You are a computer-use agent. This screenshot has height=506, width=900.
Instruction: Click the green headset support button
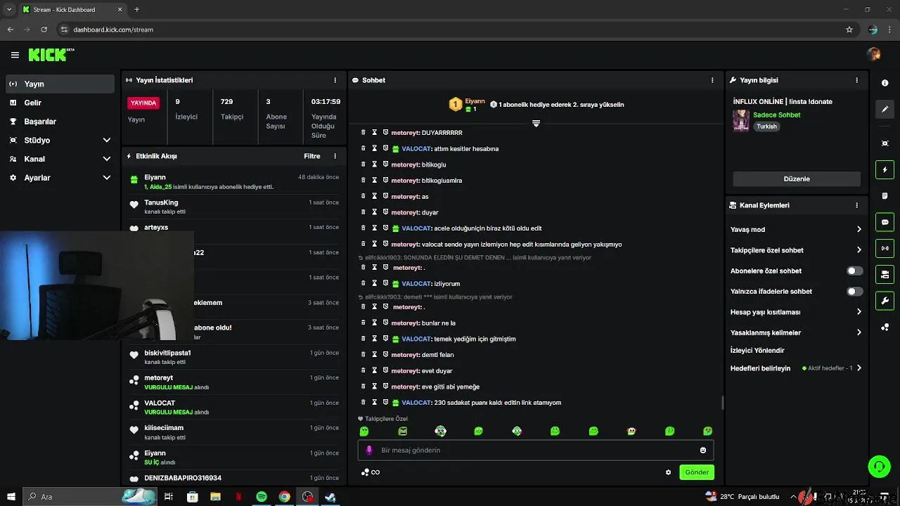click(879, 466)
